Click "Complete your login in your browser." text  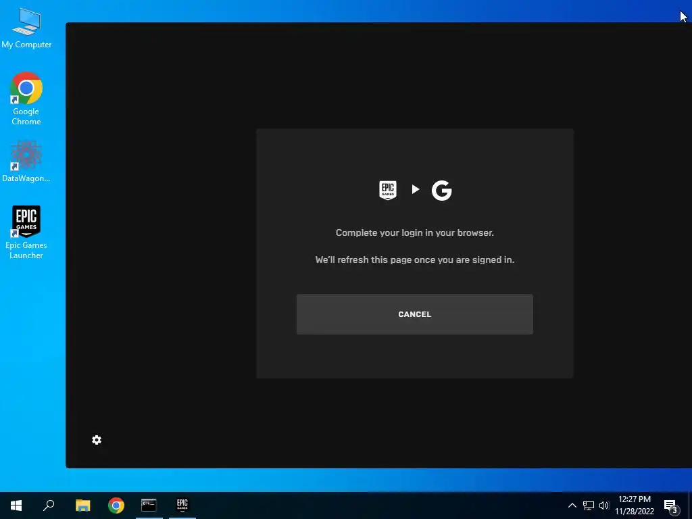pyautogui.click(x=414, y=232)
